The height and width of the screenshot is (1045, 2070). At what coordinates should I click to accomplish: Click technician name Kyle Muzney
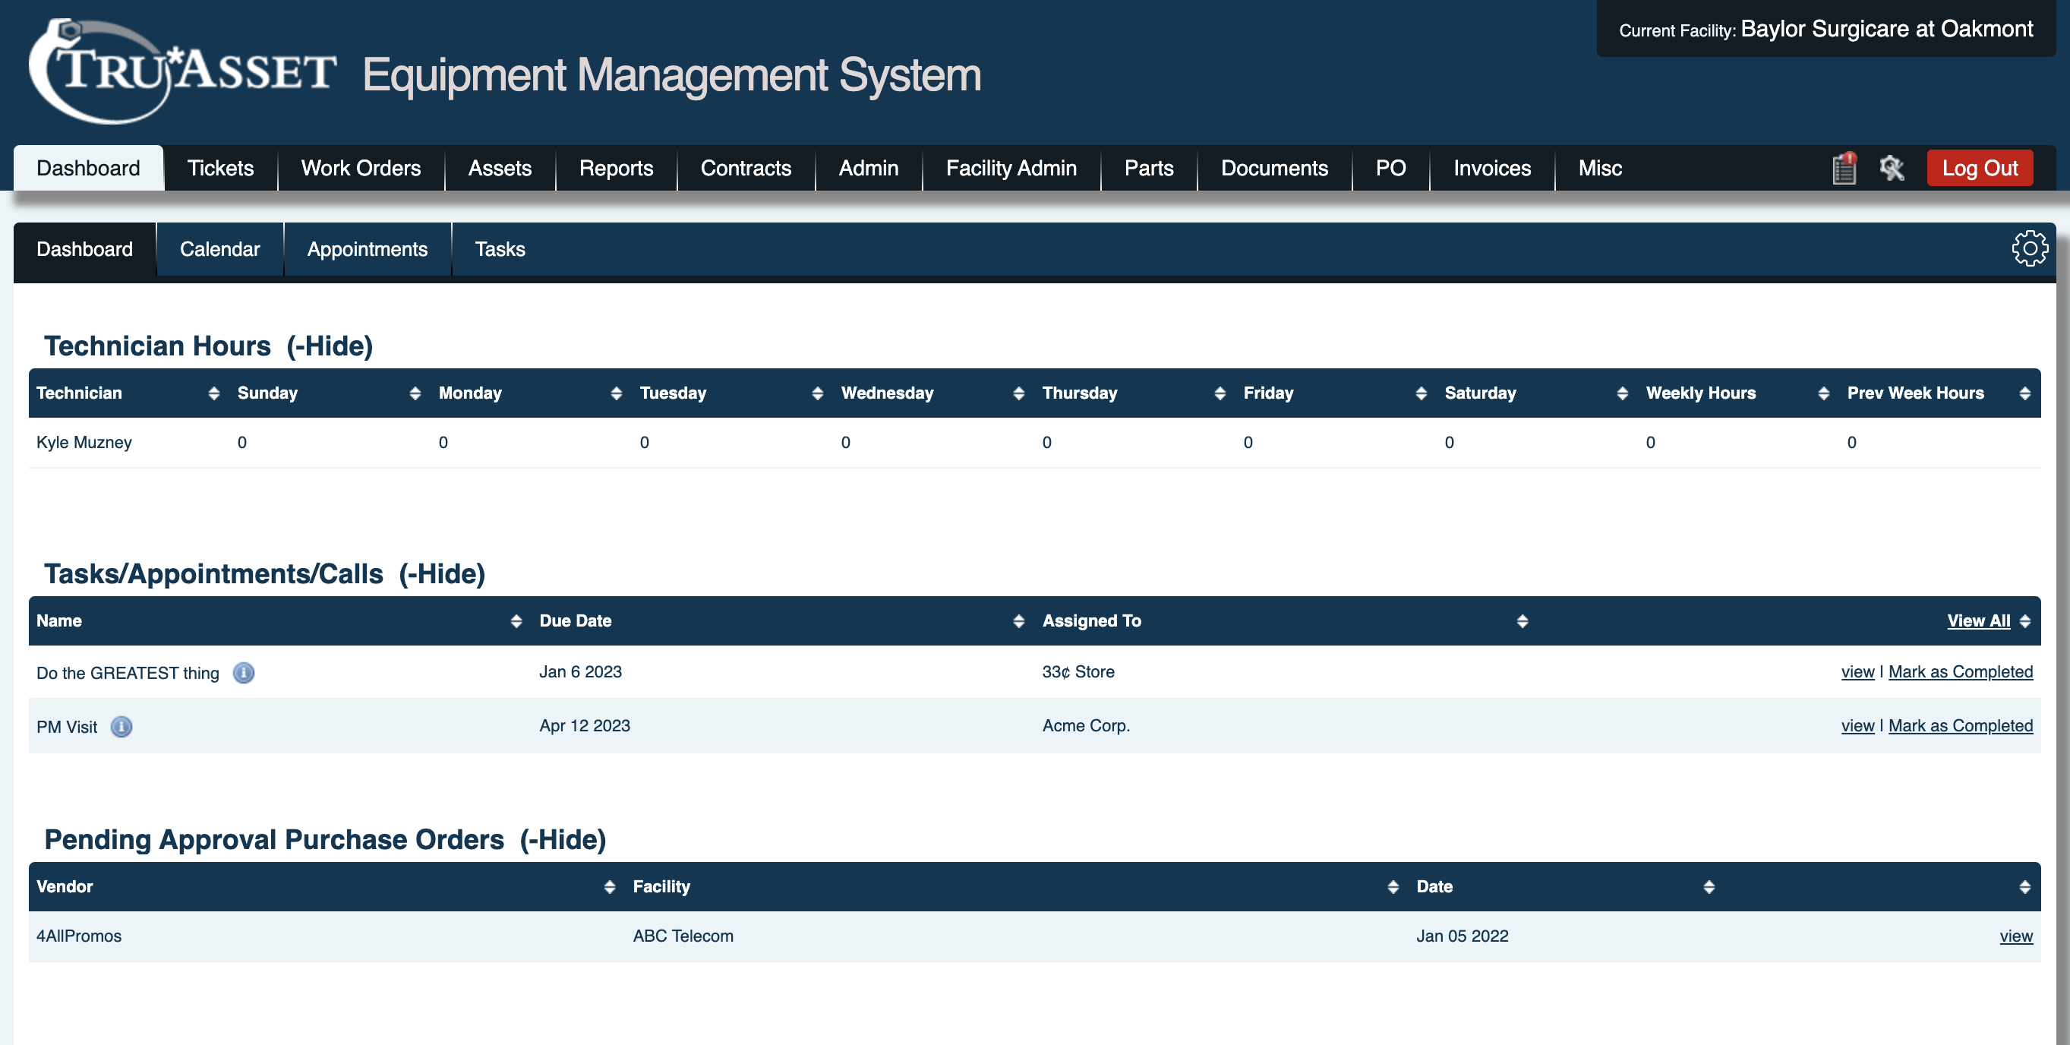pos(84,443)
